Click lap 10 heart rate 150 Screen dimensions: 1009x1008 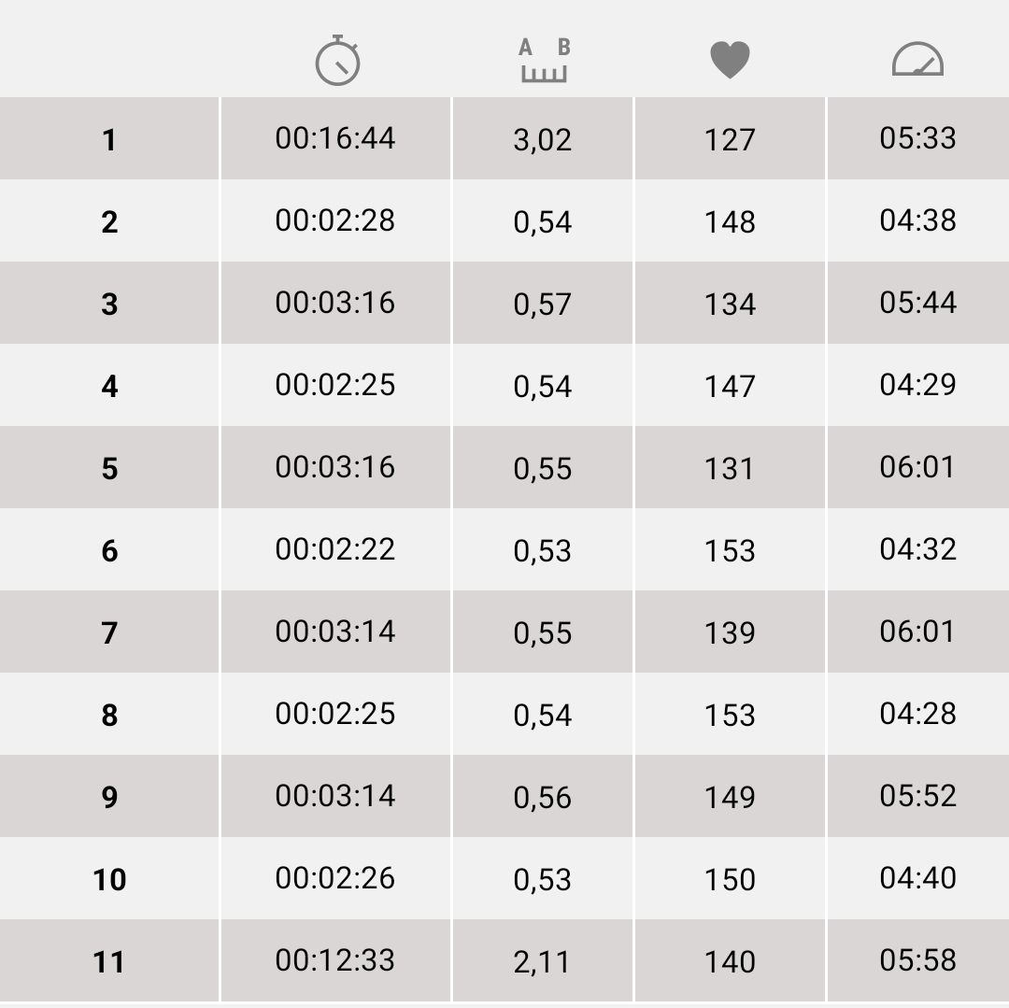tap(730, 879)
